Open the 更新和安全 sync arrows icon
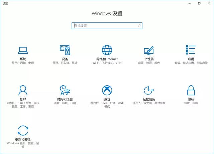 click(x=23, y=130)
